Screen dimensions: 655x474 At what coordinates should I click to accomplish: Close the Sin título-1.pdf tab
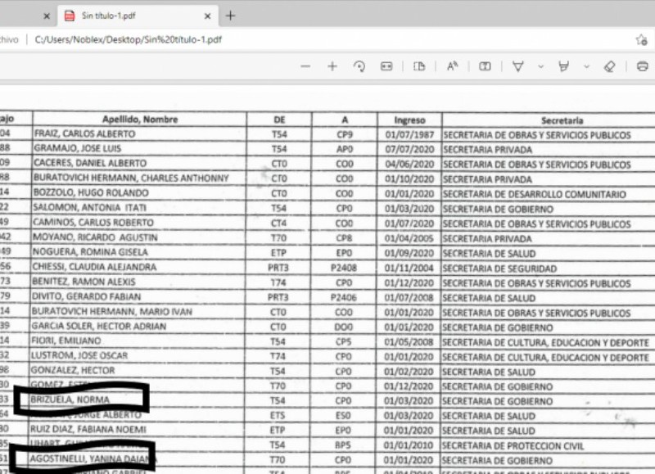coord(208,16)
